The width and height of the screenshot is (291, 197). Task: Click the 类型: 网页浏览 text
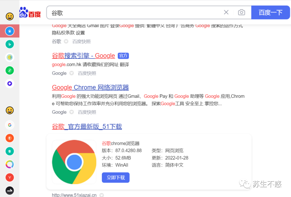(x=168, y=151)
